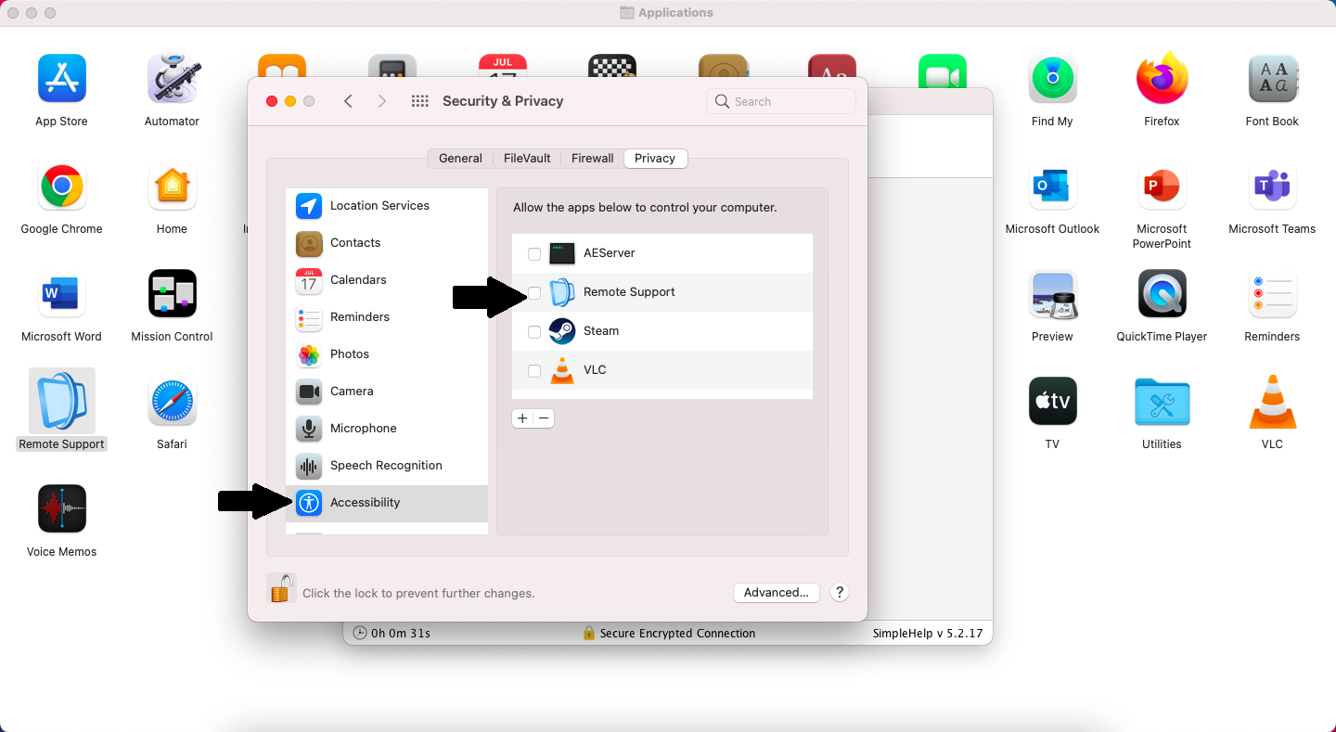Screen dimensions: 1336x732
Task: Launch Safari from the Applications folder
Action: pyautogui.click(x=172, y=402)
